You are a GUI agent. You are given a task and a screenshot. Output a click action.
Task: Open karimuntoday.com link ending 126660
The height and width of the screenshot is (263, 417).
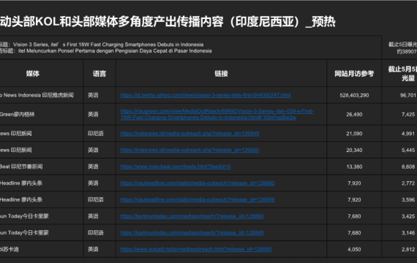click(x=192, y=216)
